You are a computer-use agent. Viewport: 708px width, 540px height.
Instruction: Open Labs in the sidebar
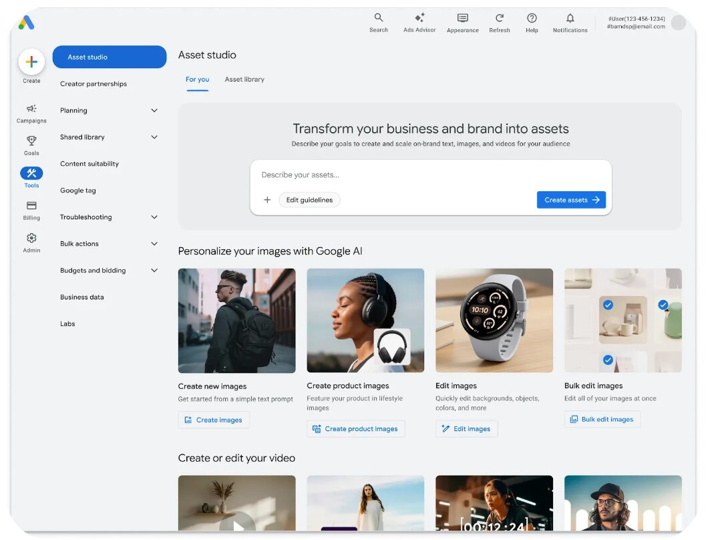pyautogui.click(x=67, y=323)
